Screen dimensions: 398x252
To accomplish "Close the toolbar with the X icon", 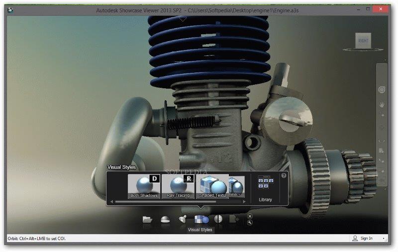I will click(x=250, y=216).
